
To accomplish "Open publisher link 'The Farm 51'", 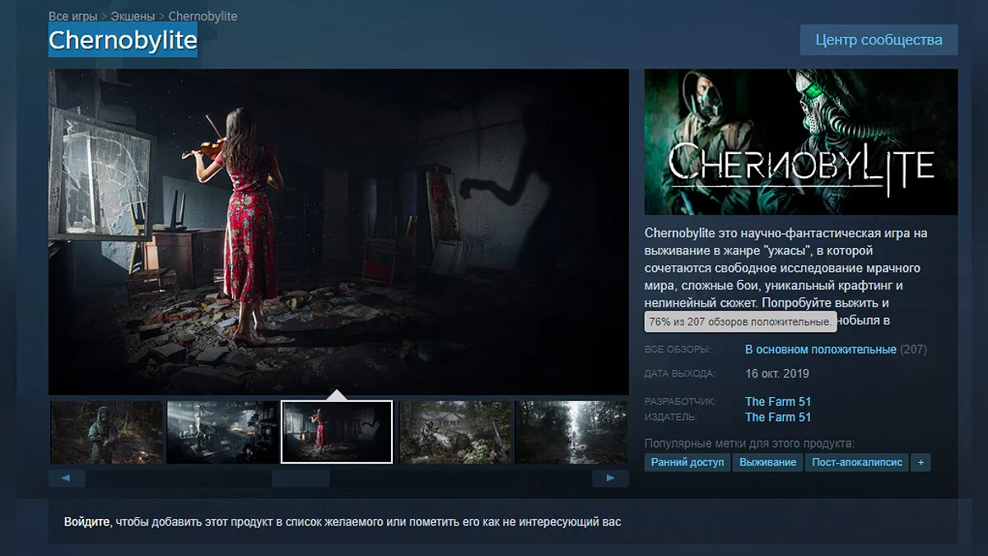I will 778,417.
